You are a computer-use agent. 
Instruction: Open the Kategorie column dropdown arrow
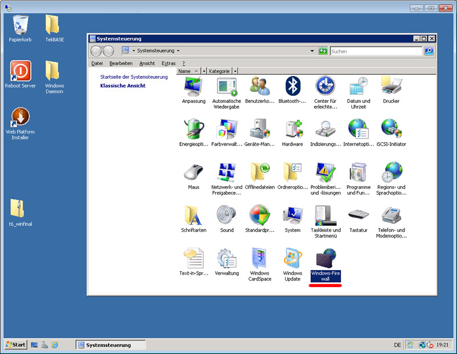tap(235, 71)
